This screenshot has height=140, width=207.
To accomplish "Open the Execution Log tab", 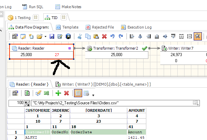I will (x=136, y=27).
